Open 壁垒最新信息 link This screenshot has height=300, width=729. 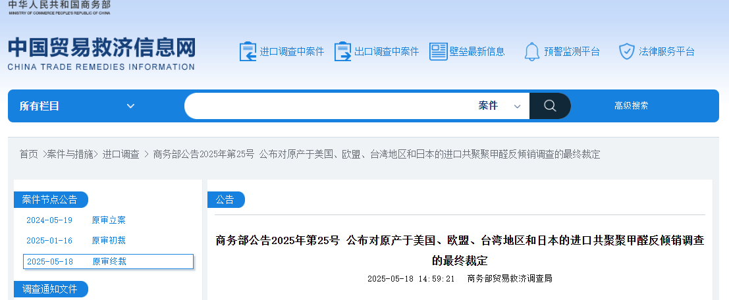(x=477, y=51)
